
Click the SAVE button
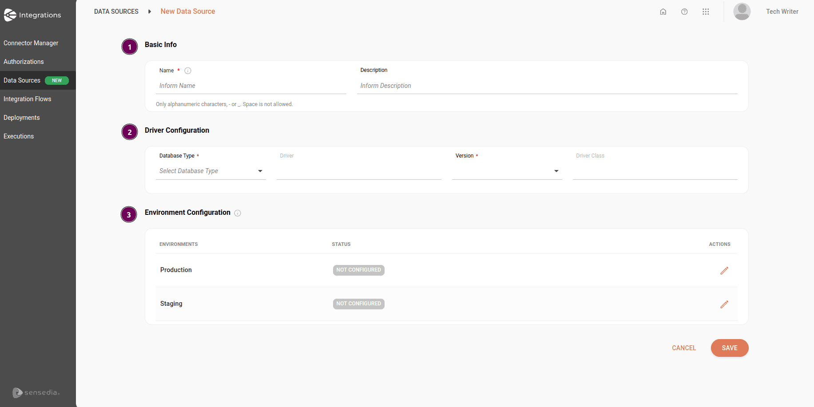coord(730,348)
